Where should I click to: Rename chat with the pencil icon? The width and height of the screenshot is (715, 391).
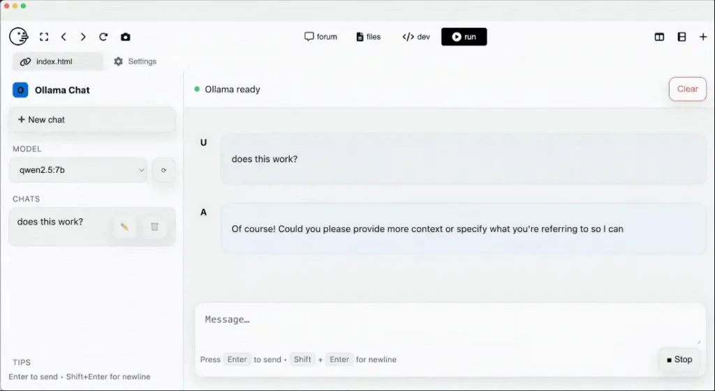[x=124, y=227]
